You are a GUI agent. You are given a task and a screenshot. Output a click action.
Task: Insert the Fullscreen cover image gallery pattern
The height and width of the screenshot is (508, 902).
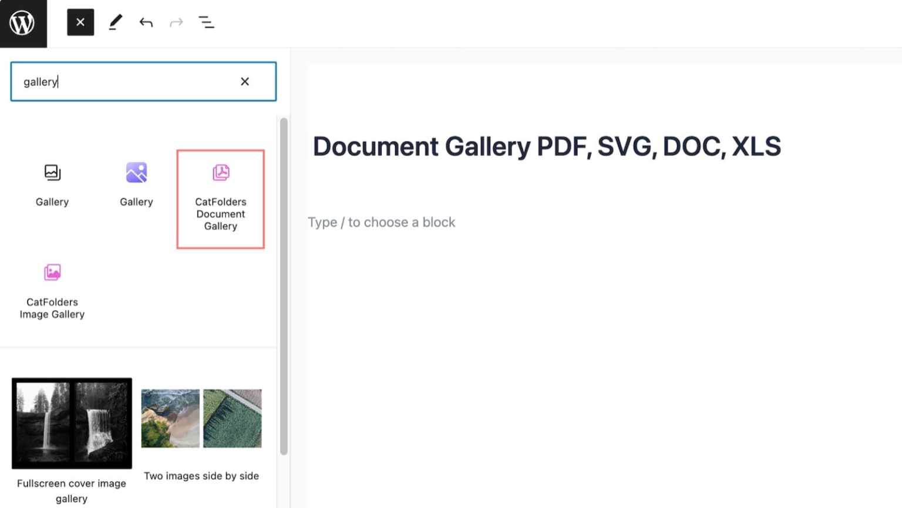(x=72, y=423)
